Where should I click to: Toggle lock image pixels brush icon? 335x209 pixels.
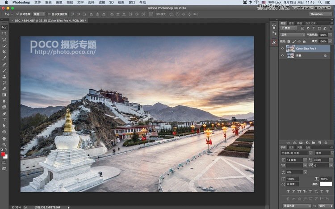coord(294,42)
